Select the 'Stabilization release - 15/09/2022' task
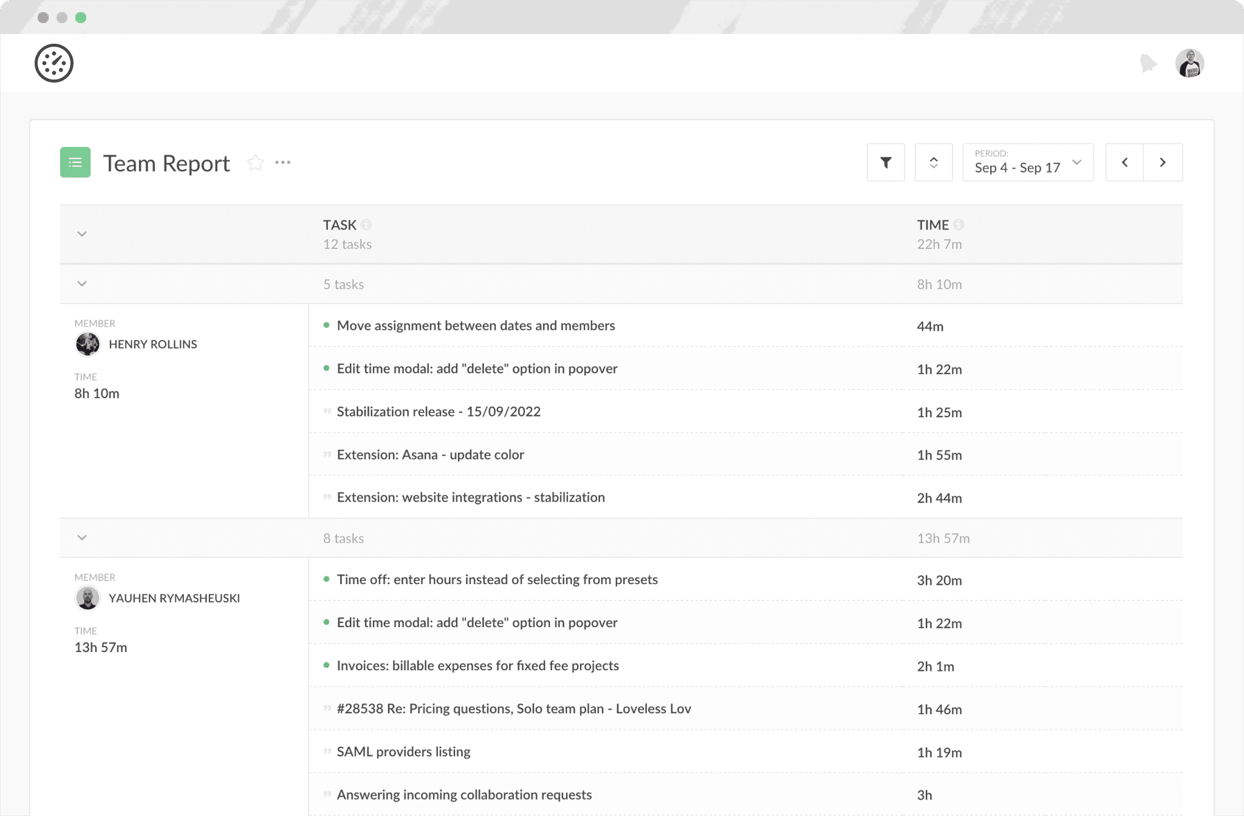The height and width of the screenshot is (816, 1244). tap(439, 412)
